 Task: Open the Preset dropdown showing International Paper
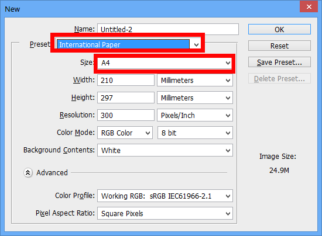[128, 44]
